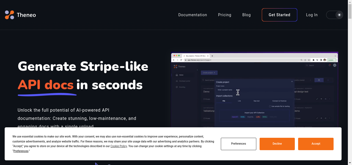352x165 pixels.
Task: Open the Documentation nav link
Action: point(193,15)
